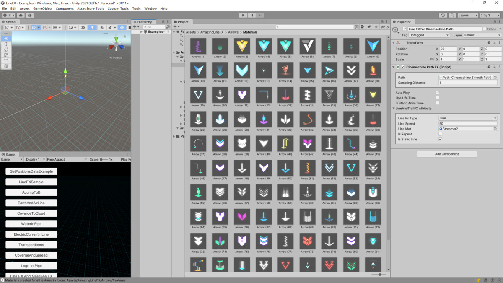
Task: Click the Undo History icon
Action: point(443,16)
